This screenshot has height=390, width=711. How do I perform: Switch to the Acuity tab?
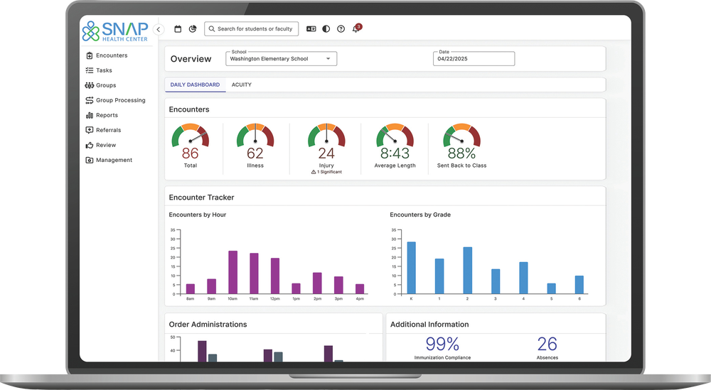tap(241, 85)
